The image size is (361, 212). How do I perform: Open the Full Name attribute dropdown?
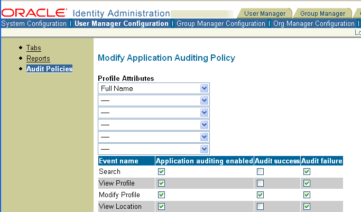pos(154,88)
